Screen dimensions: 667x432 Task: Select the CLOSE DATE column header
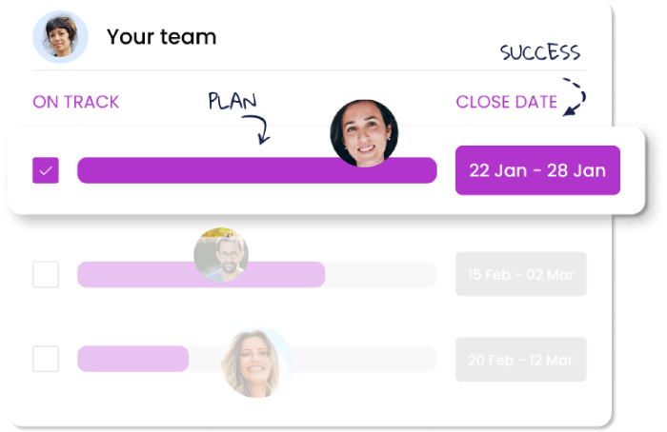[507, 102]
